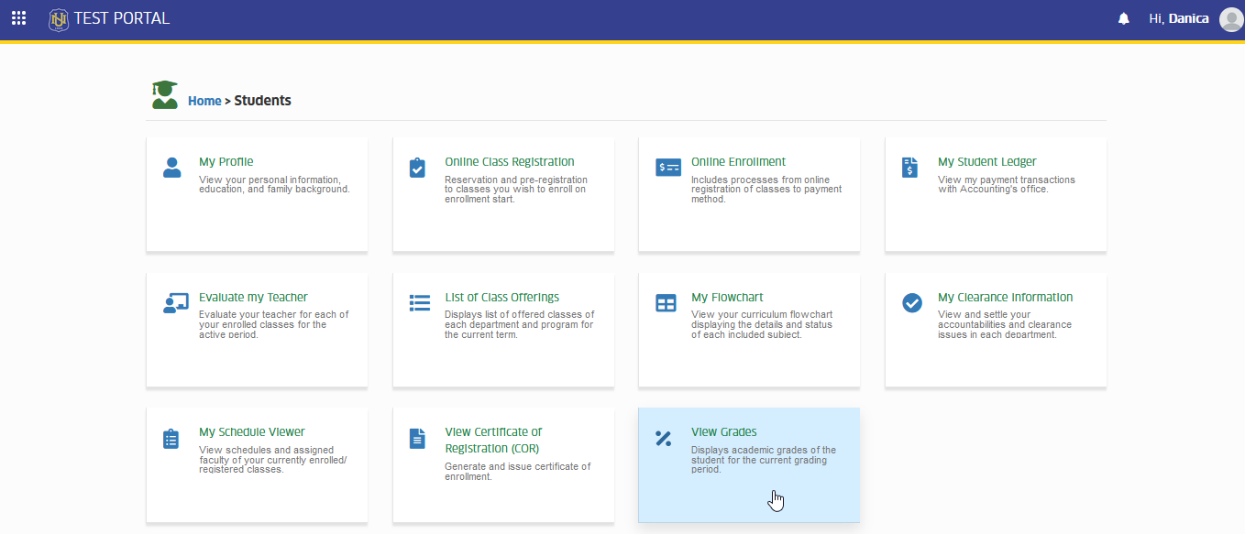Image resolution: width=1245 pixels, height=534 pixels.
Task: Click 'View your personal information' description text
Action: [x=274, y=184]
